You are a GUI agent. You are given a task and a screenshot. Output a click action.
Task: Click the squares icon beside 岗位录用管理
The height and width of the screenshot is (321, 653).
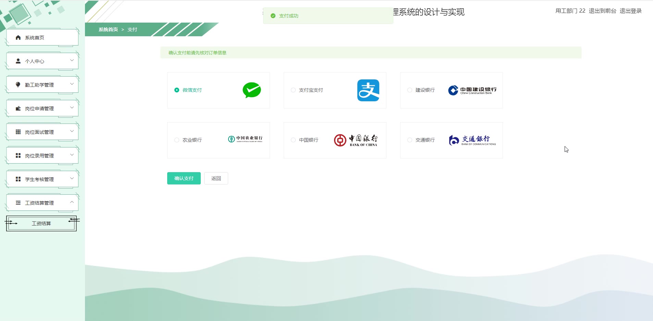coord(18,156)
